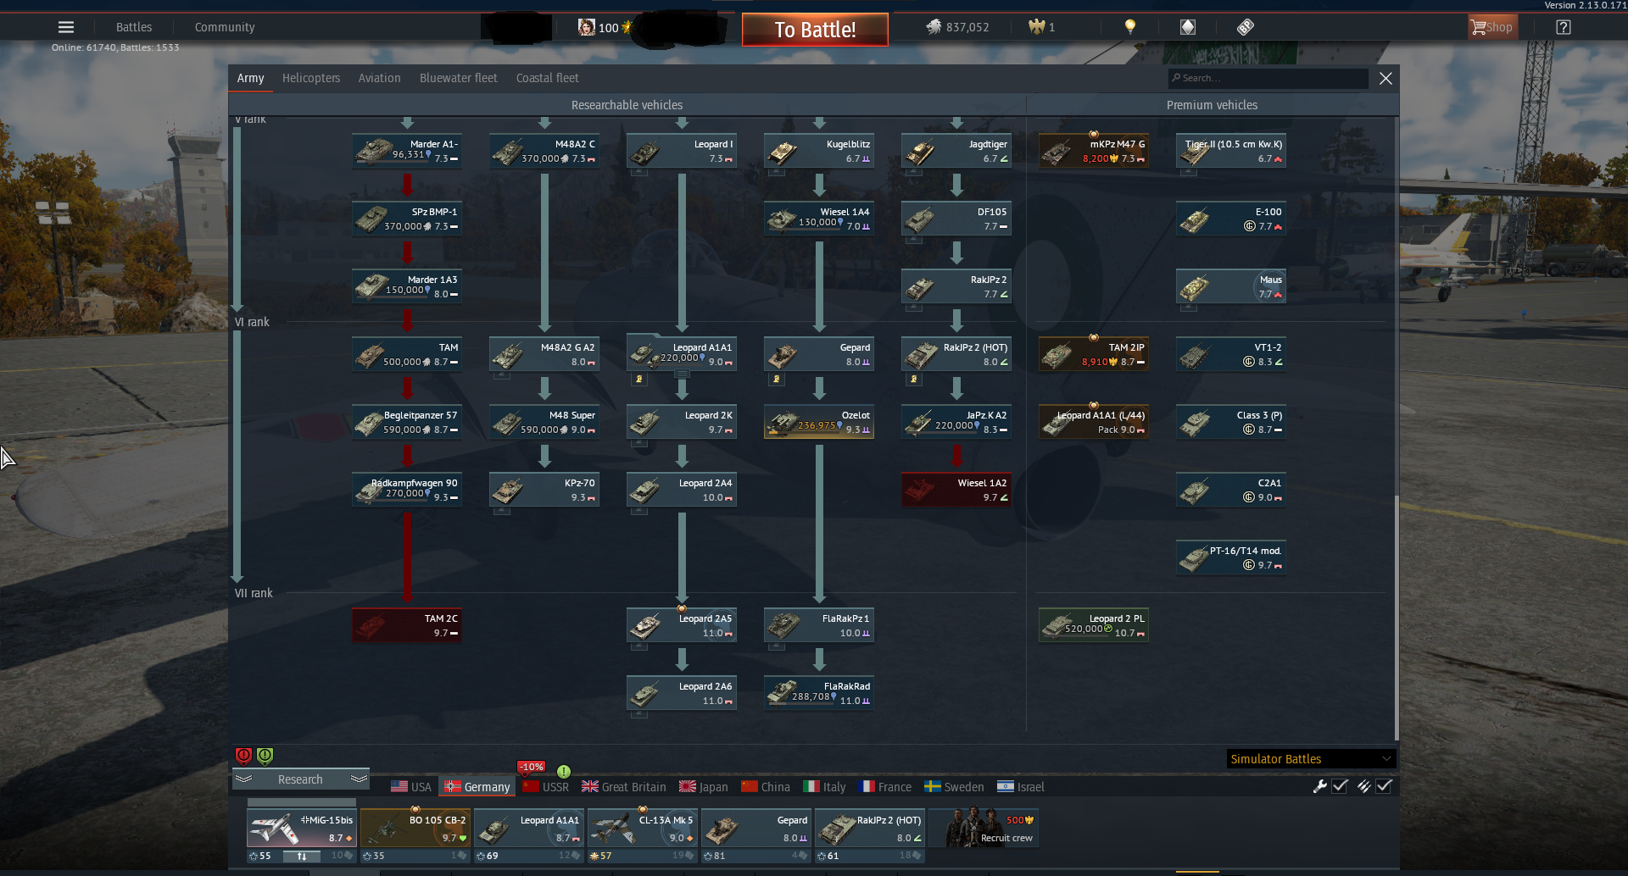Image resolution: width=1628 pixels, height=876 pixels.
Task: Open the help question mark icon
Action: [1564, 27]
